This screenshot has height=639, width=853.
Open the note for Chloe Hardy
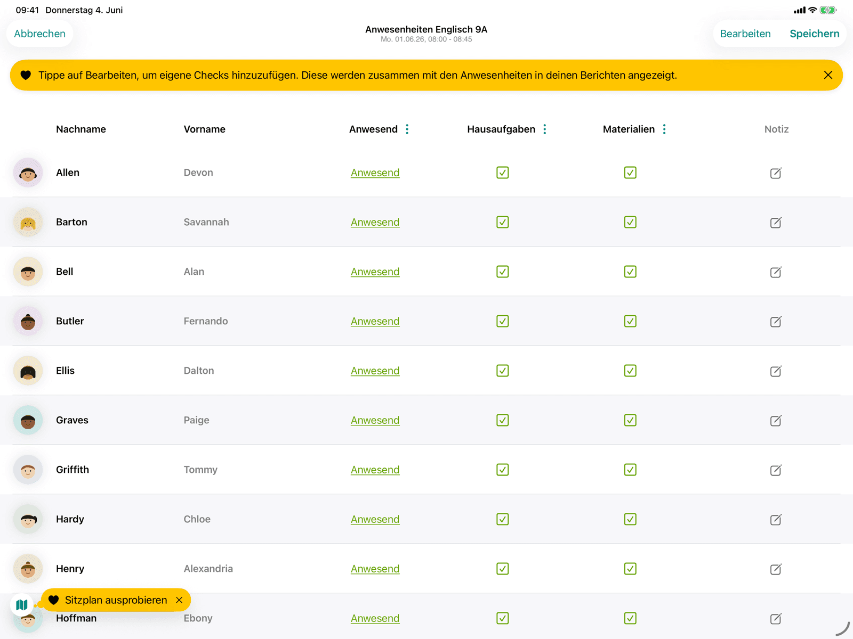click(776, 519)
